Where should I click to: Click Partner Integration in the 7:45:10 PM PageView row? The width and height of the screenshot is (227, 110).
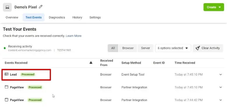(134, 87)
